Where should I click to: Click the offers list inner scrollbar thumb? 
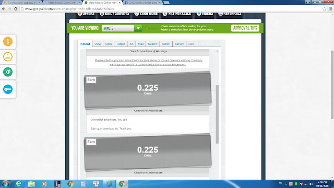[217, 114]
